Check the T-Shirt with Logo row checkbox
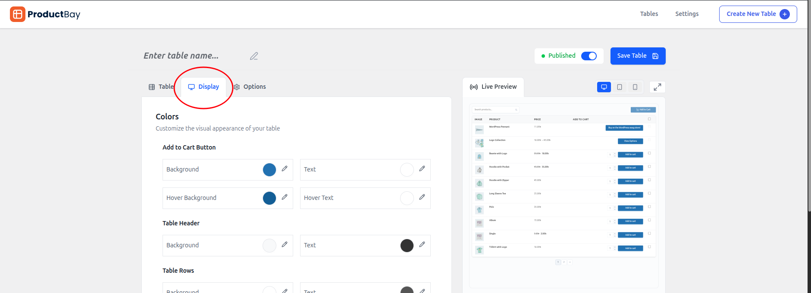 pos(649,247)
